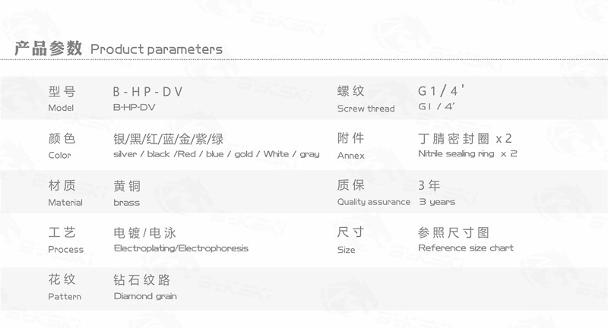The width and height of the screenshot is (608, 328).
Task: Click the Size label
Action: coord(346,250)
